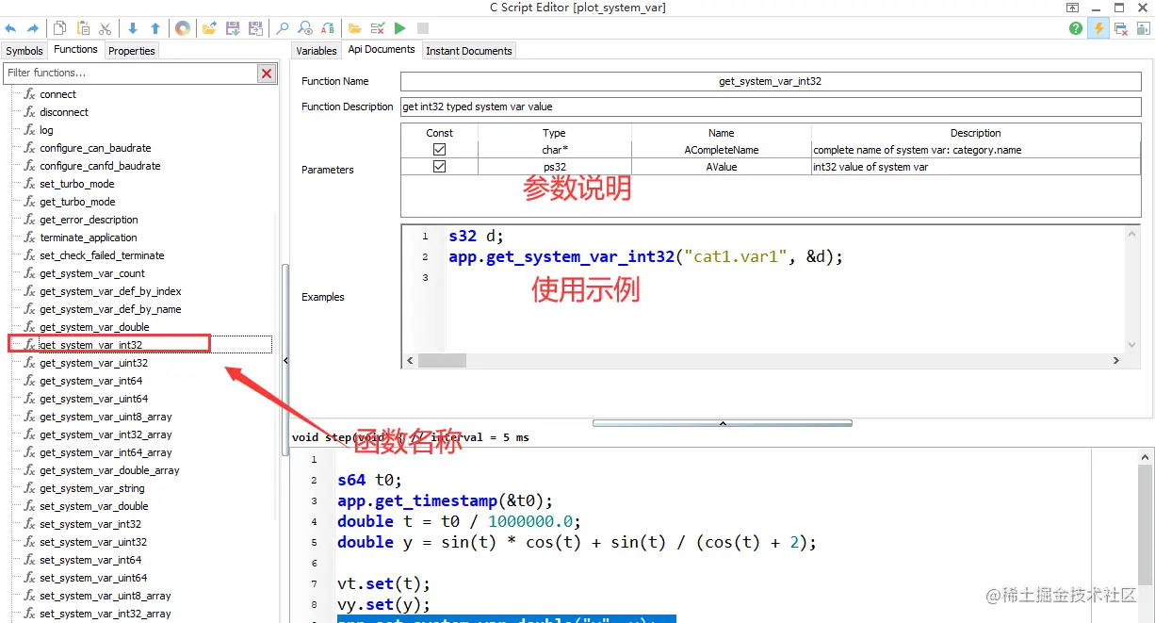Click the Undo arrow icon
This screenshot has height=623, width=1155.
coord(11,28)
